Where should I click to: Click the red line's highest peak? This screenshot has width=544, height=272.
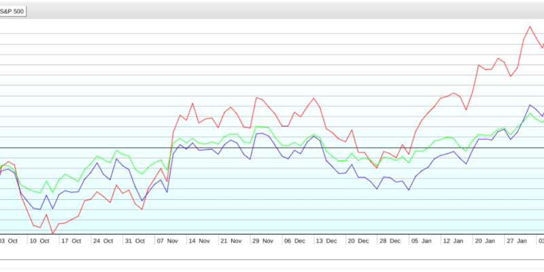point(530,27)
